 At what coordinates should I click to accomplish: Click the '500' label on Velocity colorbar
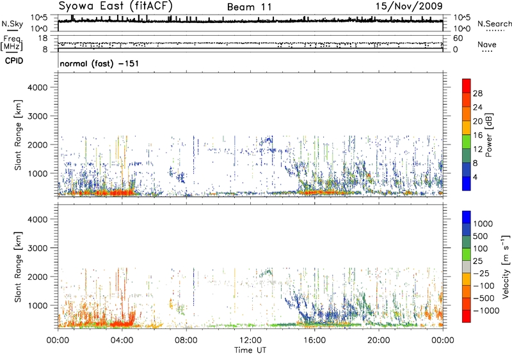coord(481,236)
